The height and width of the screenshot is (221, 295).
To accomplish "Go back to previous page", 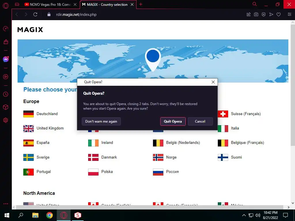I will 17,14.
